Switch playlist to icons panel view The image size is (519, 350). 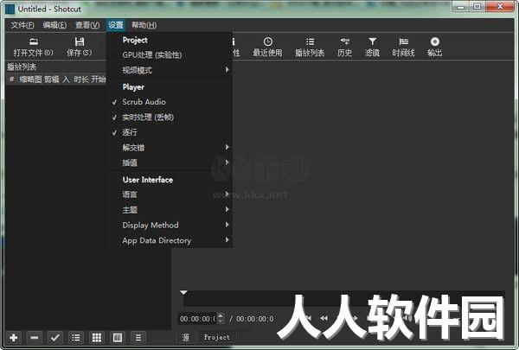coord(118,338)
